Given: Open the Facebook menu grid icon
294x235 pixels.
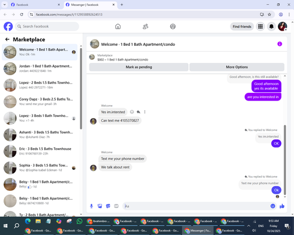Looking at the screenshot, I should (260, 26).
